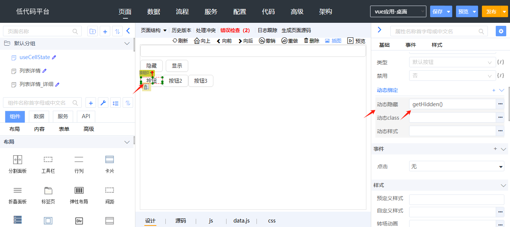Image resolution: width=510 pixels, height=227 pixels.
Task: Click the ellipsis button next to 动态隐藏
Action: [500, 104]
